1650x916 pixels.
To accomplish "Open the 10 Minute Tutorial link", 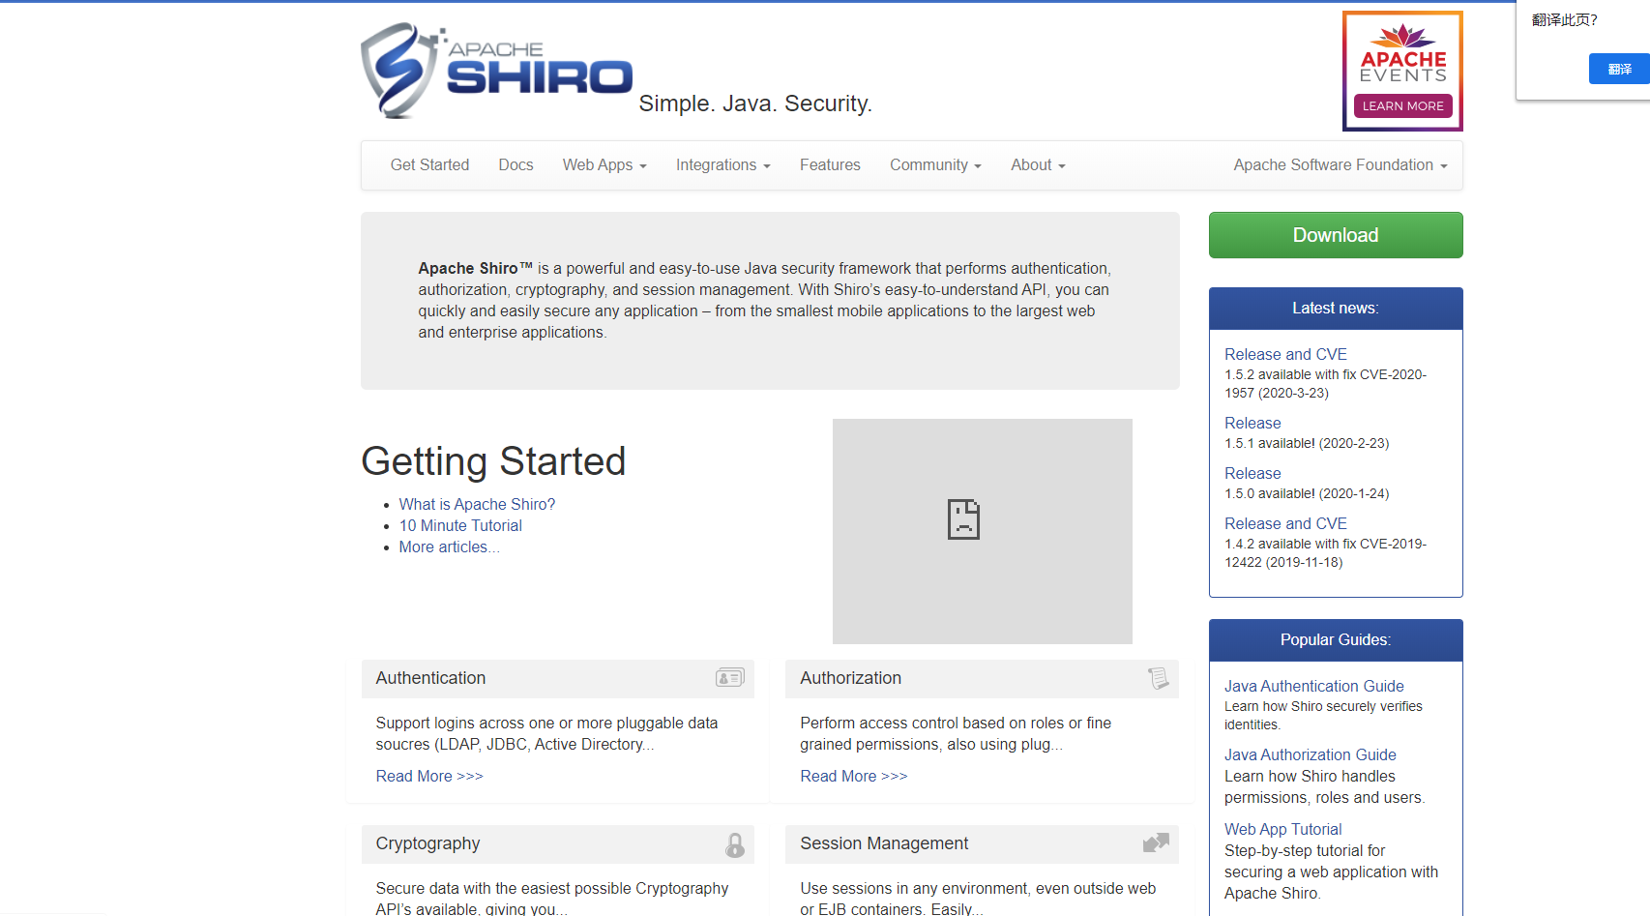I will [460, 525].
